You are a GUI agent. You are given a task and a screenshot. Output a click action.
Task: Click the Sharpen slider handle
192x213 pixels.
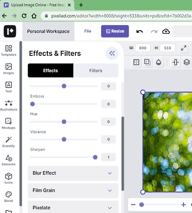click(95, 157)
